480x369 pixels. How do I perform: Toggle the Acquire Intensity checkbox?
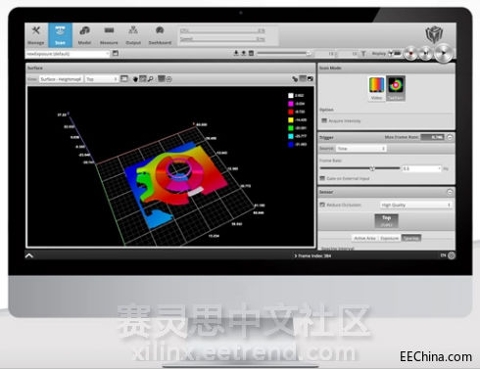(x=324, y=120)
